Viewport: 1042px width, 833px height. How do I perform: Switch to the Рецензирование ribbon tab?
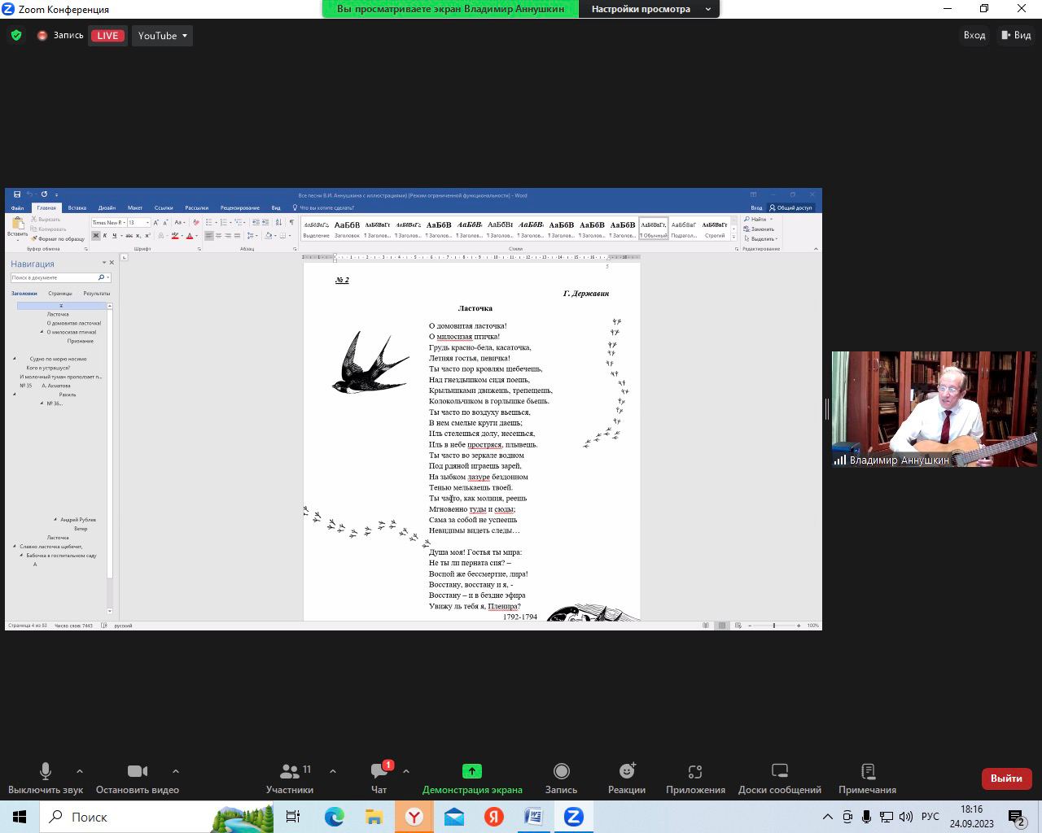point(240,207)
